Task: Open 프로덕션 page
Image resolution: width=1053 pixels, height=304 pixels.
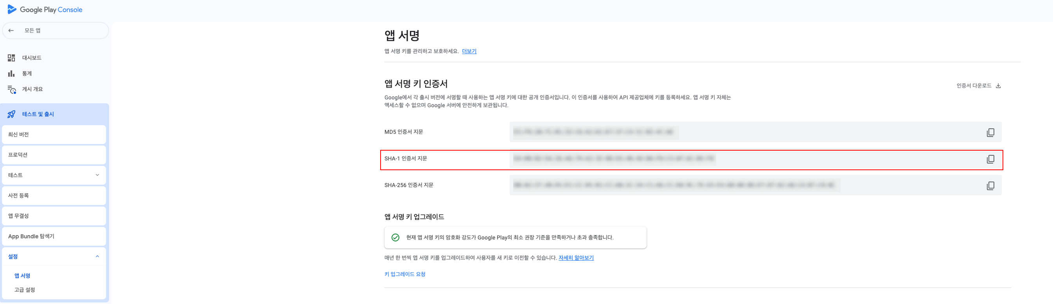Action: [54, 155]
